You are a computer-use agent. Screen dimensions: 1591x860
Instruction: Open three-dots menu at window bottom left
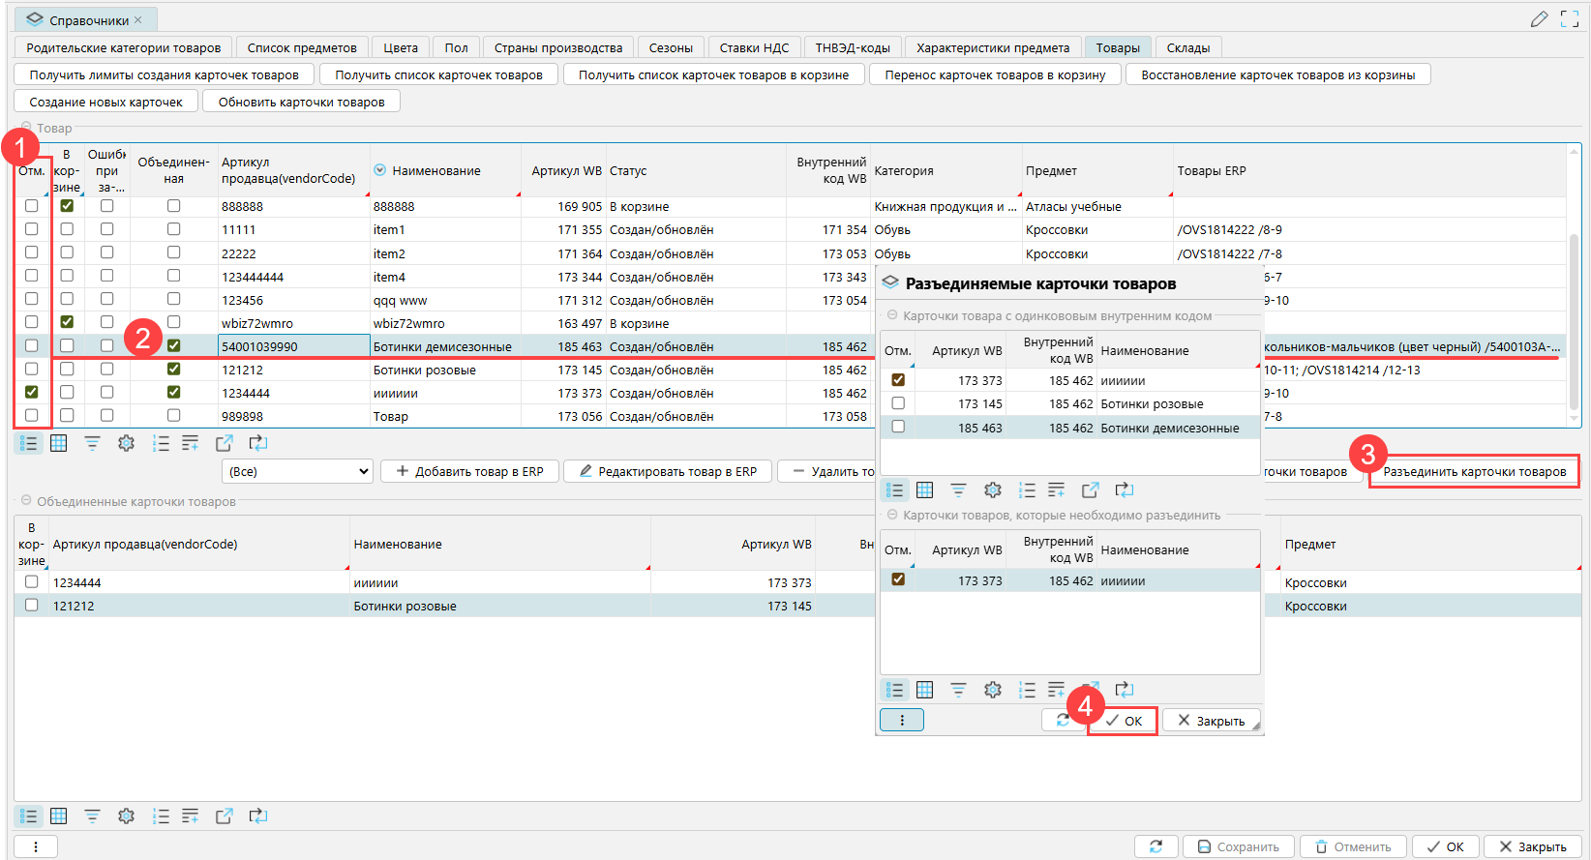coord(36,846)
